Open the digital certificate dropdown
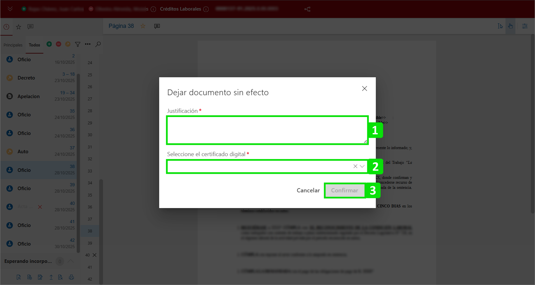The width and height of the screenshot is (535, 285). [x=362, y=166]
